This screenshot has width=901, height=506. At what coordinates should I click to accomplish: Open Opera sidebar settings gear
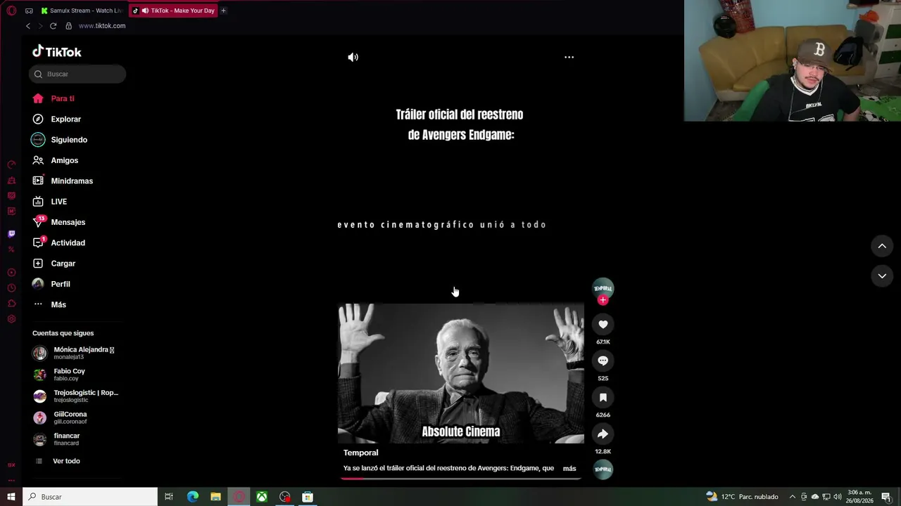point(11,319)
